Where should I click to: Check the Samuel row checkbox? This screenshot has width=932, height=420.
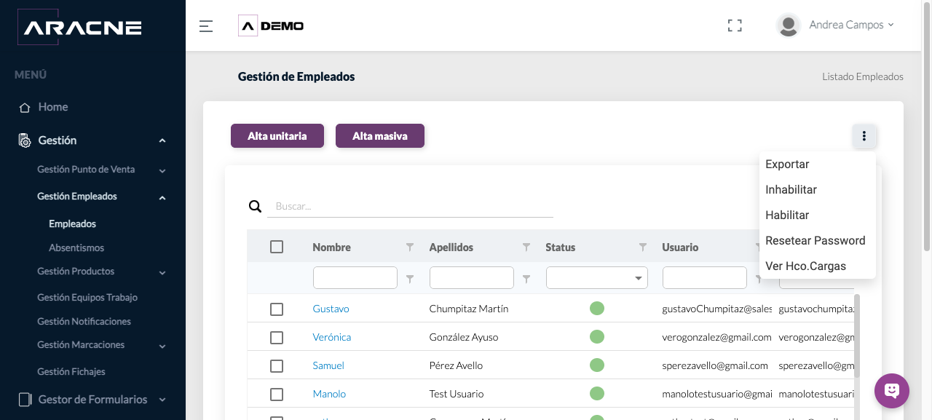277,366
